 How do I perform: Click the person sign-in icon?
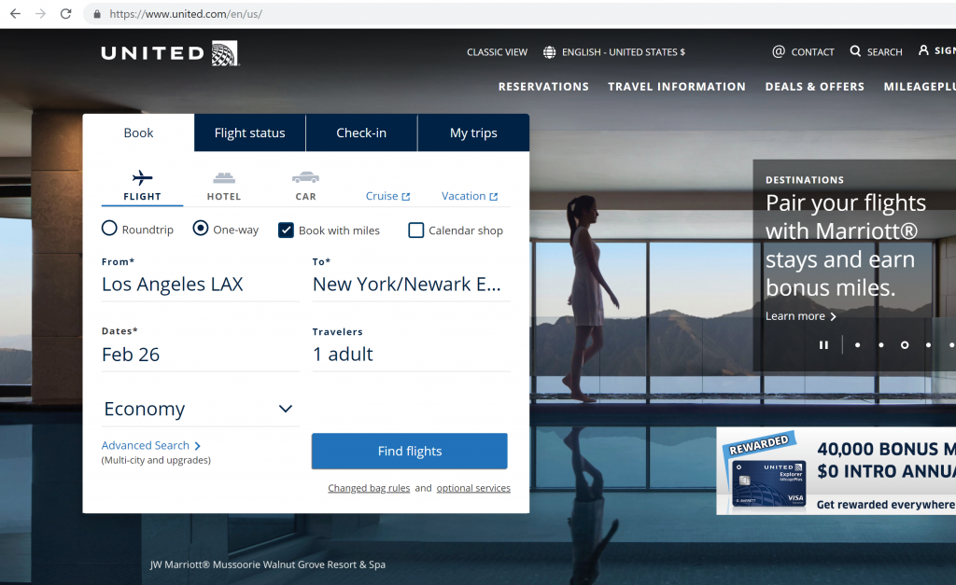click(x=923, y=50)
